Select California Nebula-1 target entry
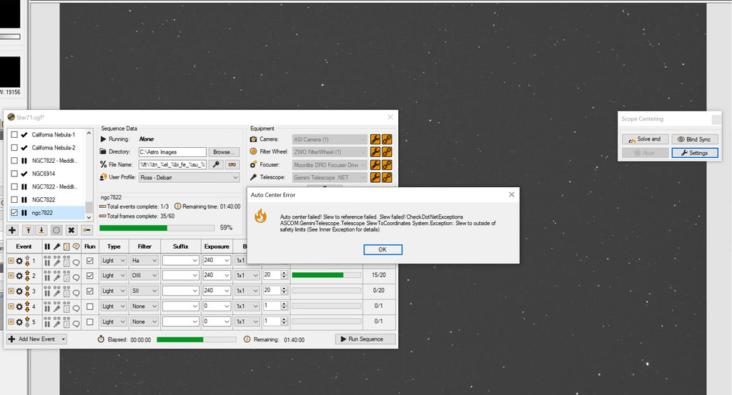 tap(53, 134)
